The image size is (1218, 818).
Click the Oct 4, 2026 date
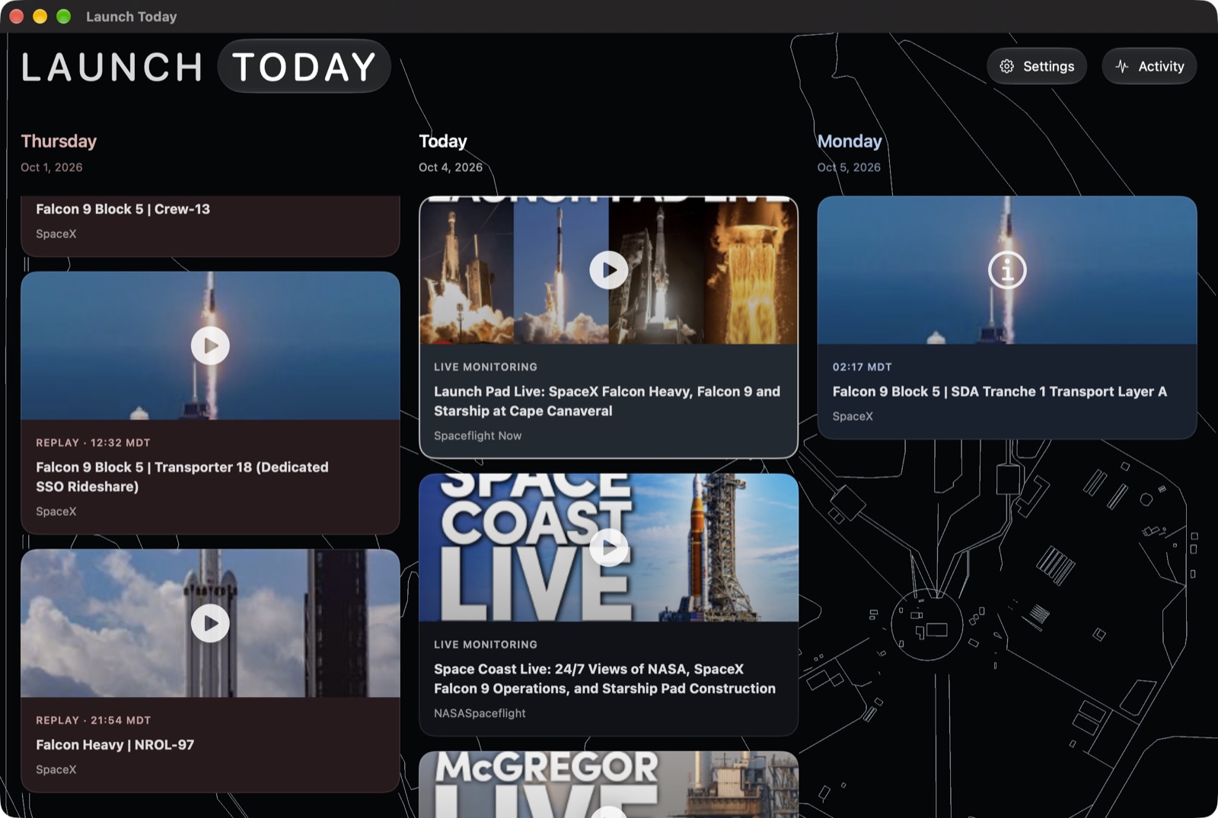point(451,167)
